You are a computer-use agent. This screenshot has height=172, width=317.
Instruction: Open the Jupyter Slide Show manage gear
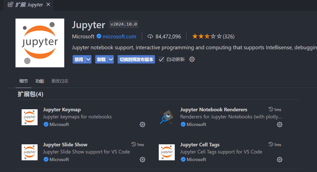(x=142, y=159)
